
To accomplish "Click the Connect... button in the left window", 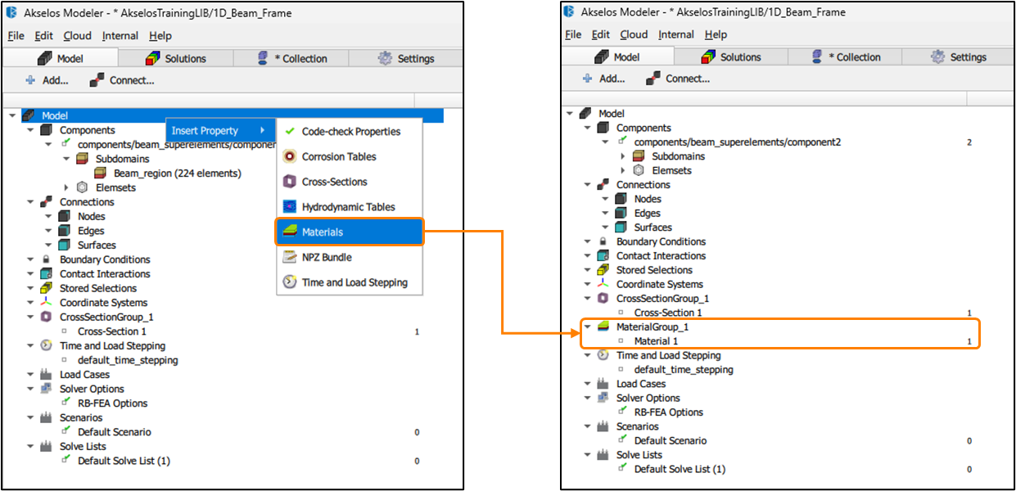I will point(121,80).
